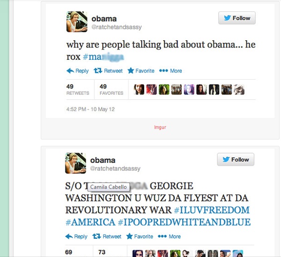This screenshot has height=257, width=281.
Task: Click the Favorite star on the second tweet
Action: click(129, 236)
